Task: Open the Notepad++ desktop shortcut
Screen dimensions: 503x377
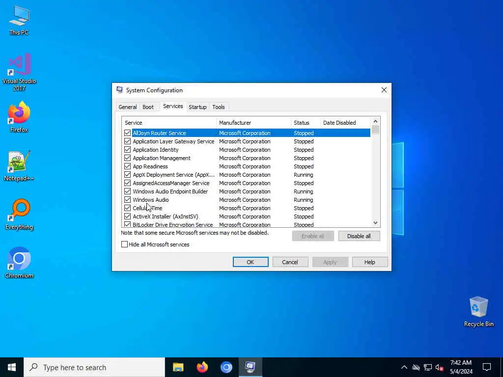Action: coord(19,166)
